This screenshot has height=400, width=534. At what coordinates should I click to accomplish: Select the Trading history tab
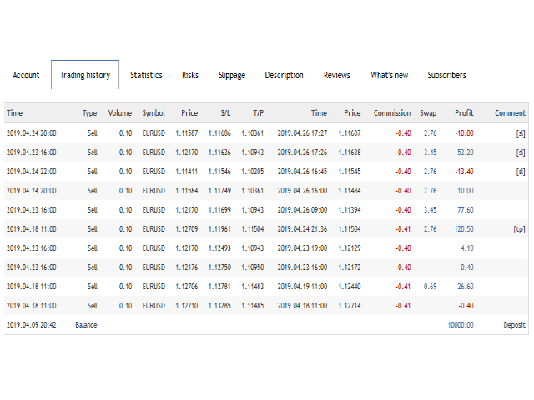tap(85, 75)
